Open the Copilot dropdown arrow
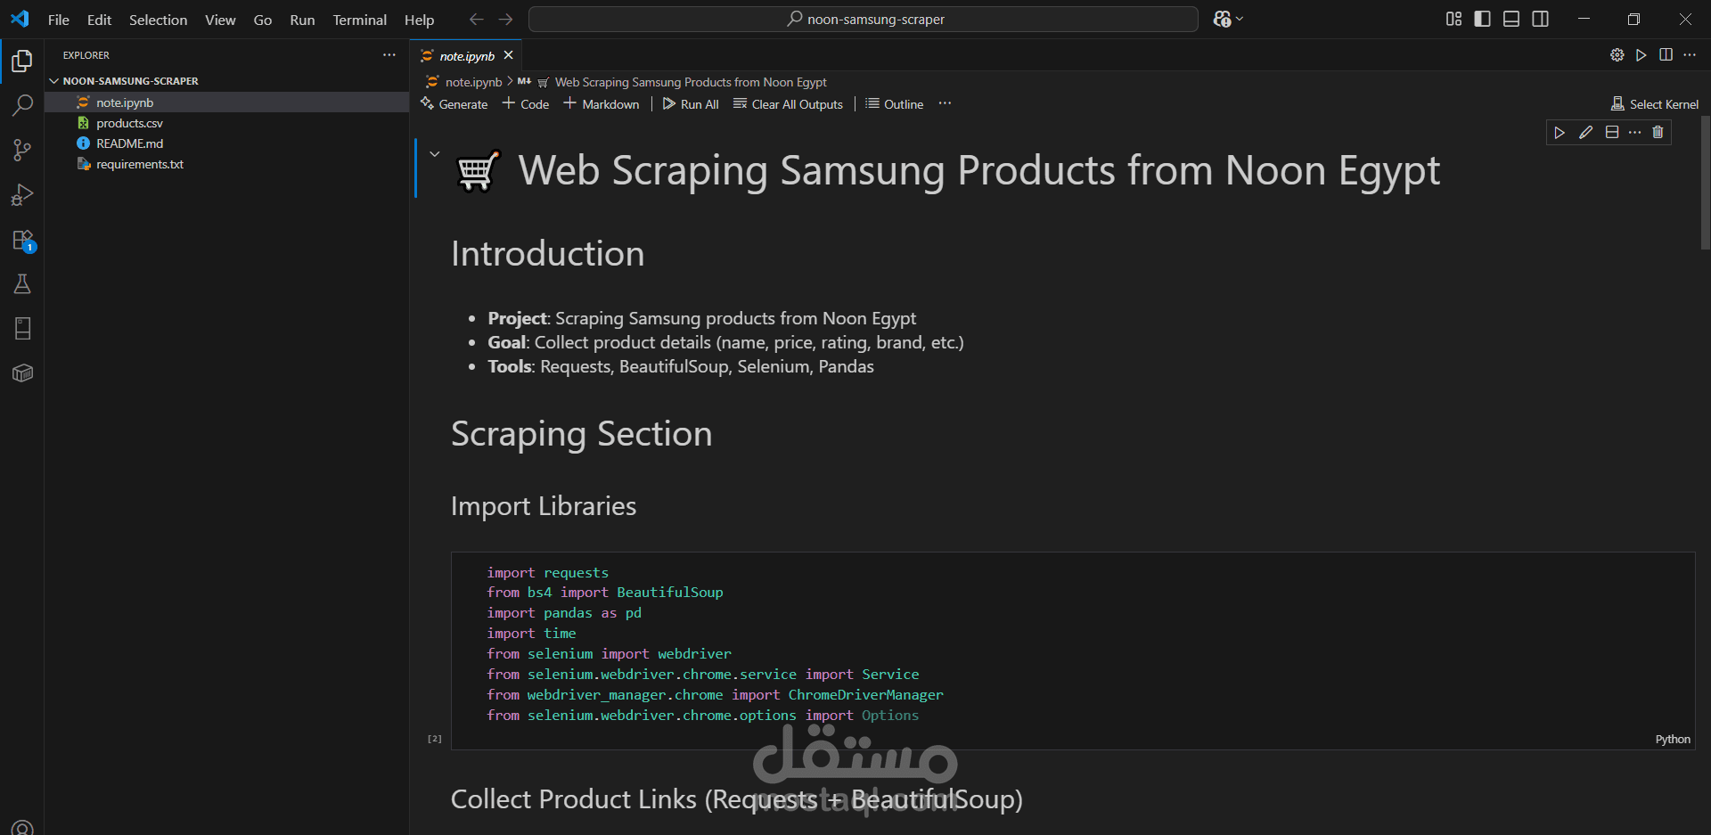 coord(1240,20)
